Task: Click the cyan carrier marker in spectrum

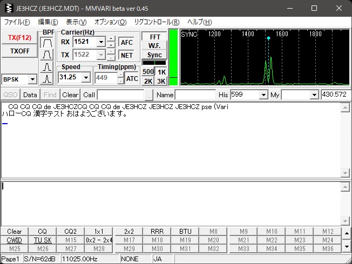Action: point(268,38)
